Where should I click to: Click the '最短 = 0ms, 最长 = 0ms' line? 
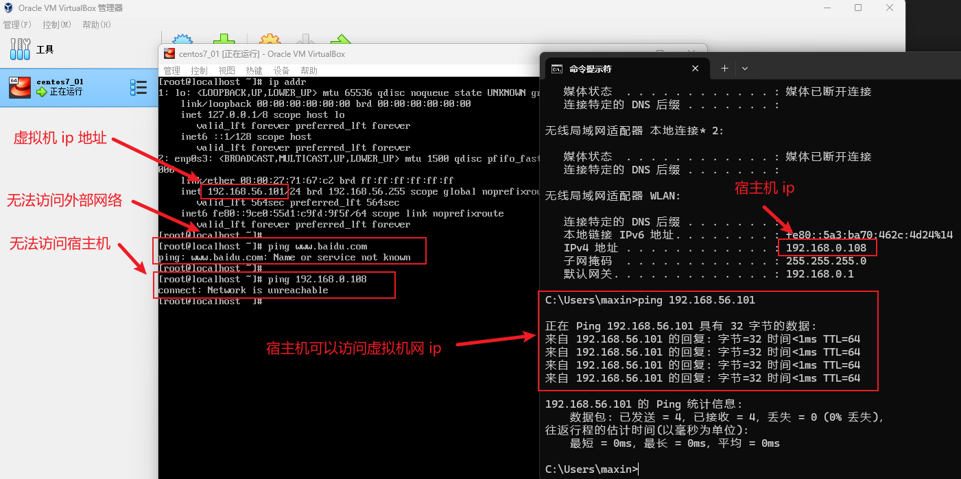click(x=675, y=443)
